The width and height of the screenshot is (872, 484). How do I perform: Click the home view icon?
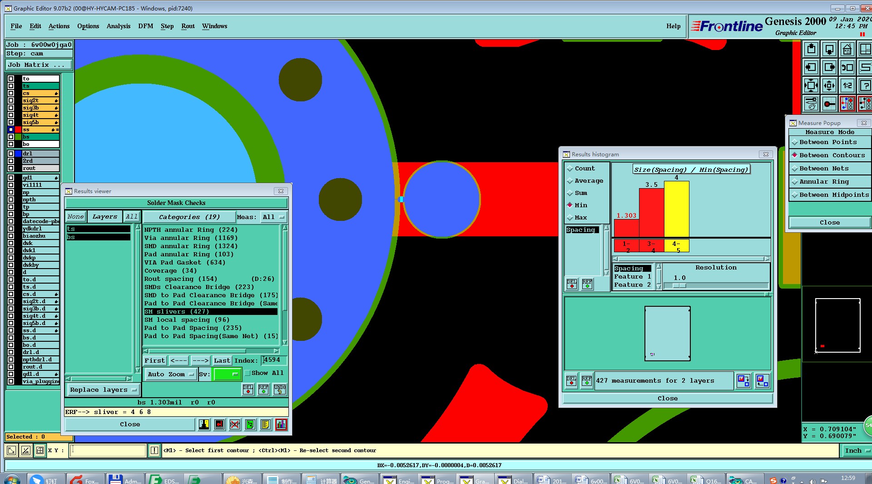pos(847,49)
